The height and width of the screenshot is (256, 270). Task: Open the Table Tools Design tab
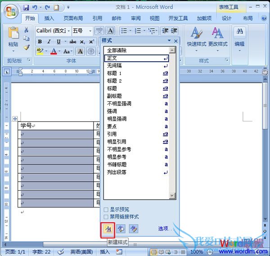226,18
